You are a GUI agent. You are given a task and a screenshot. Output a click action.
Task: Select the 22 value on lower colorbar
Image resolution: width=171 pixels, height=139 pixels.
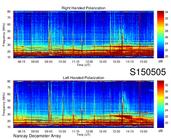[x=166, y=117]
